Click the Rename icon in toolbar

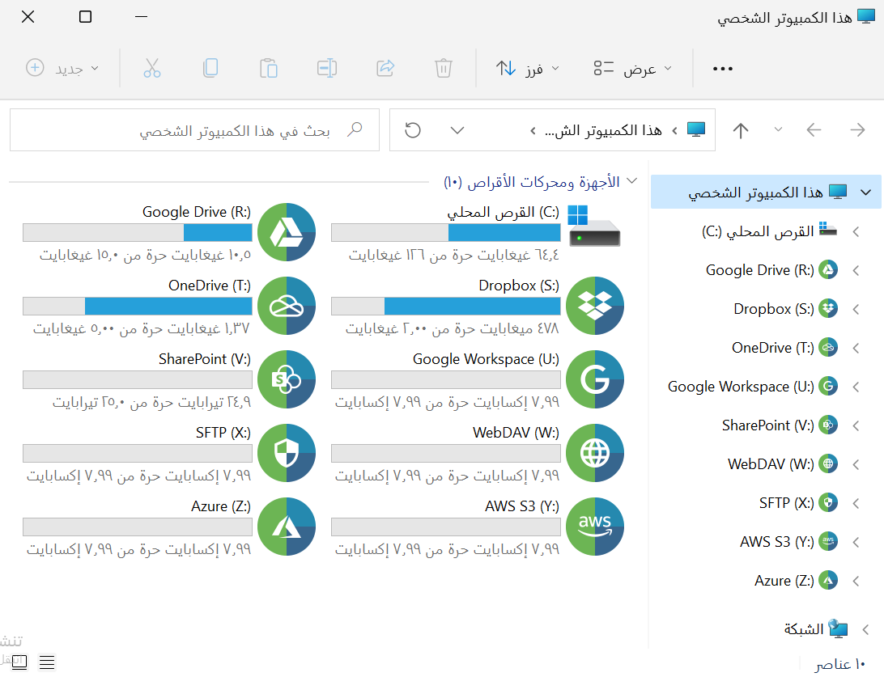tap(327, 68)
